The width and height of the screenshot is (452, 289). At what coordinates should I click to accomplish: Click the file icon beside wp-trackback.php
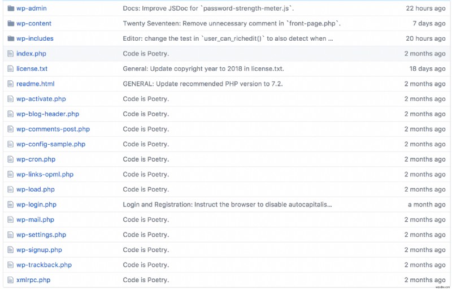[10, 265]
